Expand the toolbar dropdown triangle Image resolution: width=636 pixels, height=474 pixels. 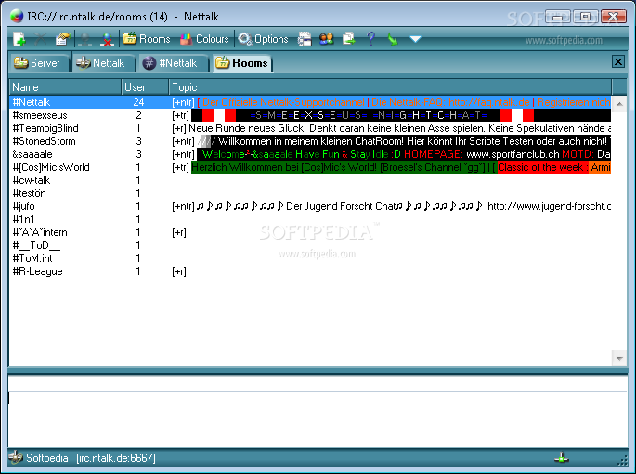click(x=415, y=39)
